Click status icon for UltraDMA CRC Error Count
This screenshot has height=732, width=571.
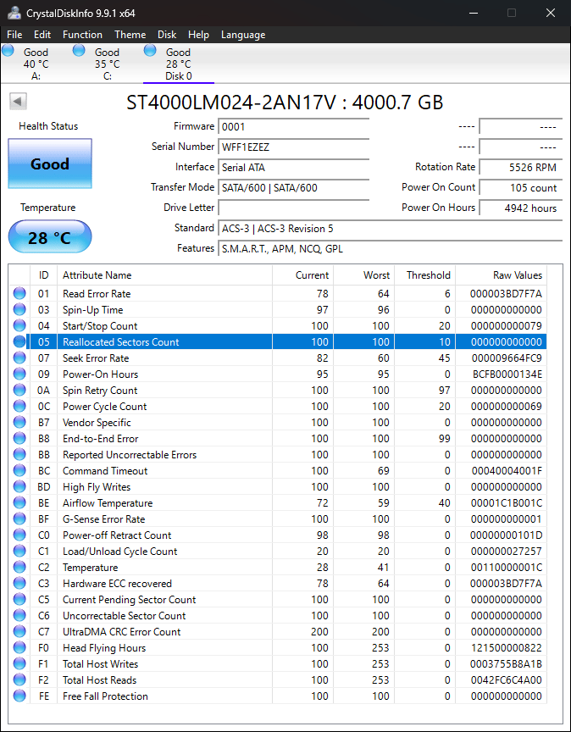coord(19,632)
